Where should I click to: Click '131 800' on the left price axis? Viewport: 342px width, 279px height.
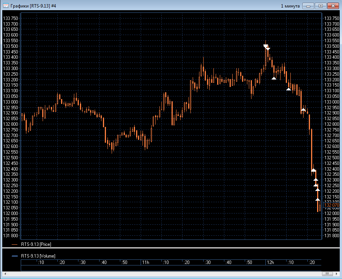(x=11, y=235)
